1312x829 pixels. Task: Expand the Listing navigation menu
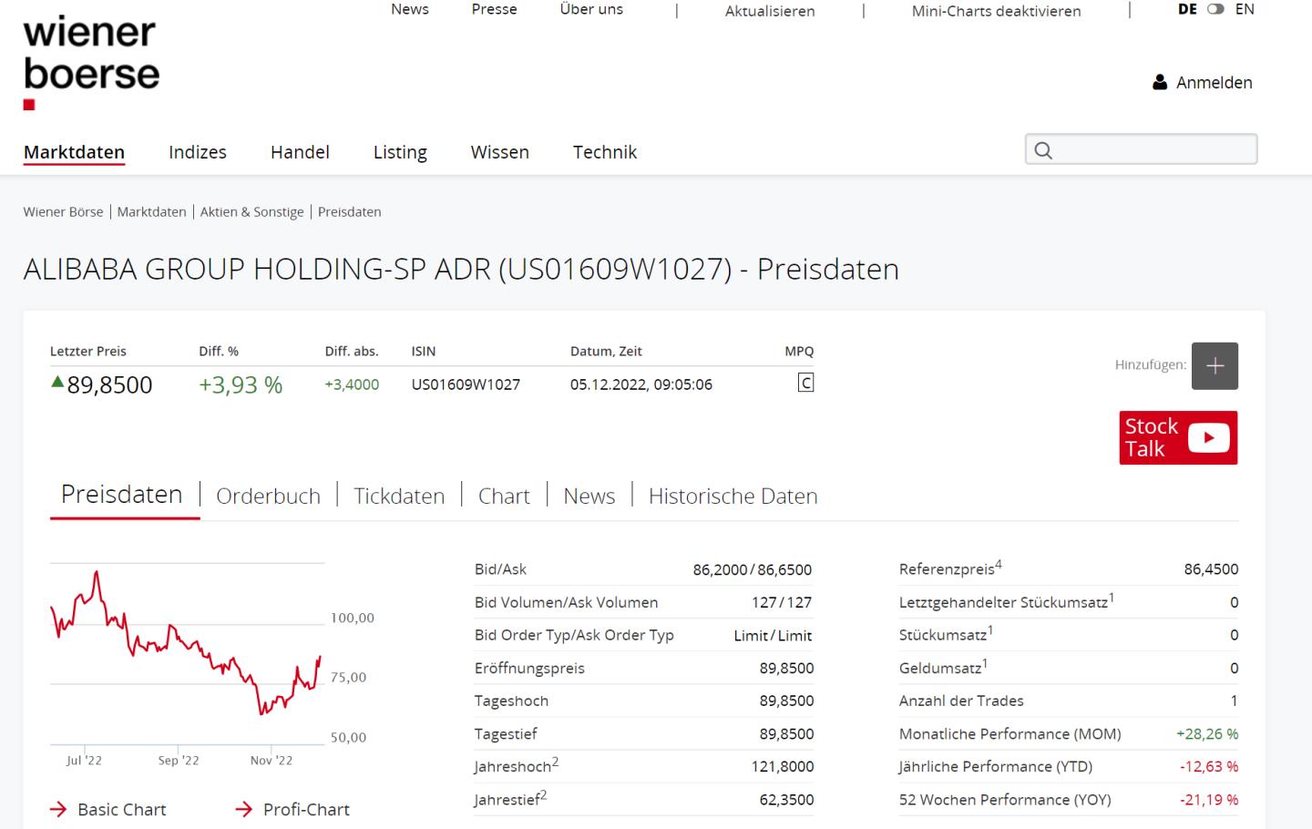click(x=400, y=152)
